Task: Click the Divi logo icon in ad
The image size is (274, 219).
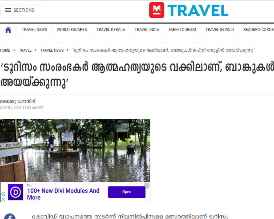Action: pyautogui.click(x=16, y=192)
